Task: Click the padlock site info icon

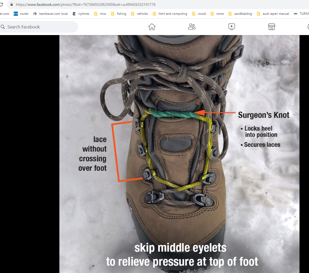Action: (x=11, y=4)
